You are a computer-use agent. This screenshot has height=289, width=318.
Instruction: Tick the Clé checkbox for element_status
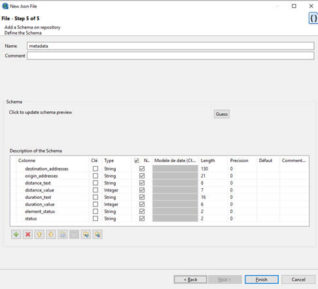[x=96, y=211]
